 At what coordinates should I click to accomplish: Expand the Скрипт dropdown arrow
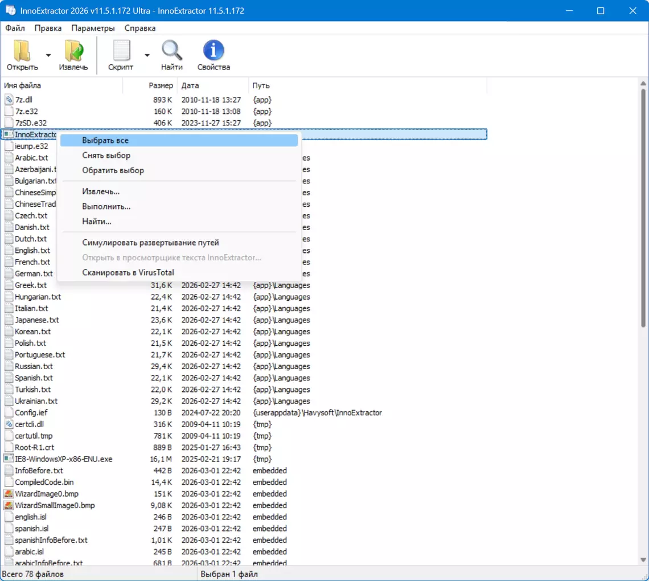coord(147,55)
